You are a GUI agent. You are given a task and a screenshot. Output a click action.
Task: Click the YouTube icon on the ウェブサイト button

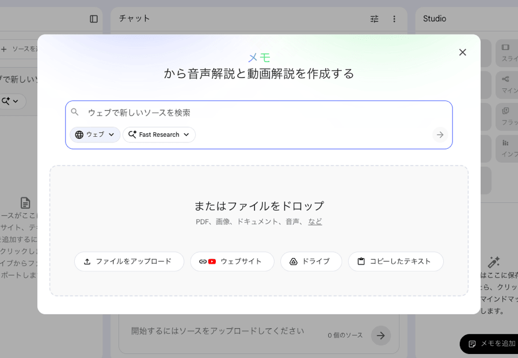pos(213,261)
